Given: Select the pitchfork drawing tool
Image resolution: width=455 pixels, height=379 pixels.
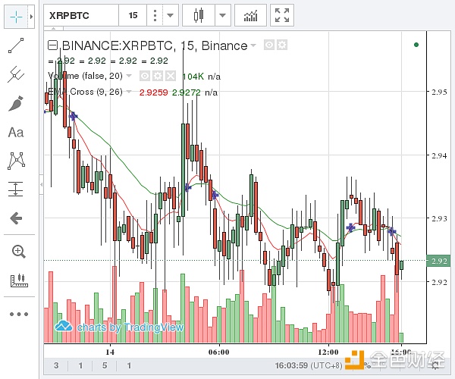Looking at the screenshot, I should (16, 74).
